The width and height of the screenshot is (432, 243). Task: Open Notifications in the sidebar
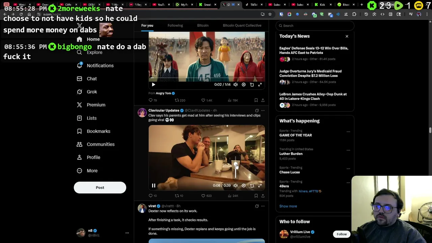pyautogui.click(x=95, y=65)
